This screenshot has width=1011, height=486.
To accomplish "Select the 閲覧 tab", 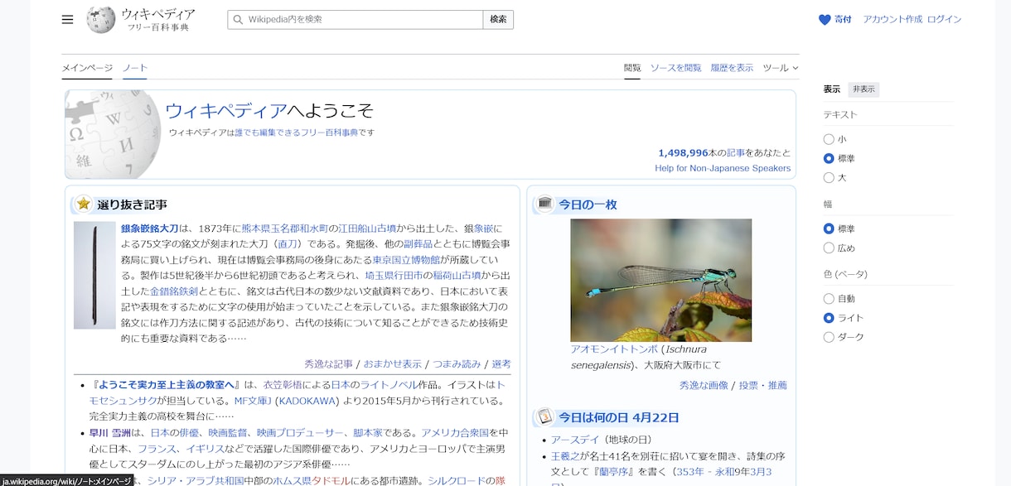I will [632, 68].
